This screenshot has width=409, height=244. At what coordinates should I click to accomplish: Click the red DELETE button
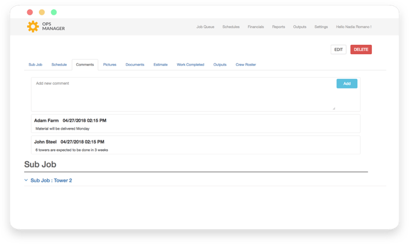[361, 50]
